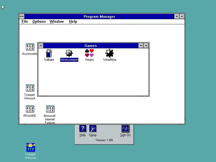Screen dimensions: 216x162
Task: Select the Accessories program group icon
Action: 30,47
